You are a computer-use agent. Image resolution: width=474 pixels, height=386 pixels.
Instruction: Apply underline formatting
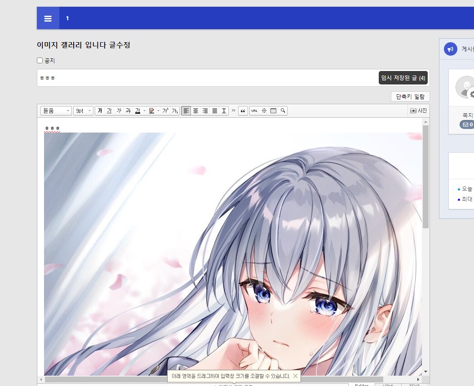click(109, 111)
